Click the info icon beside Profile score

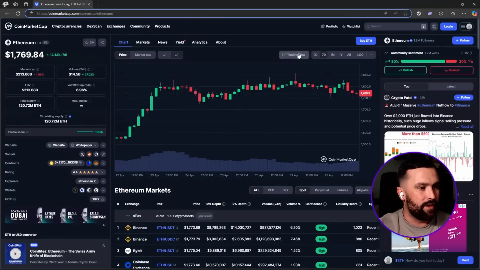coord(27,132)
